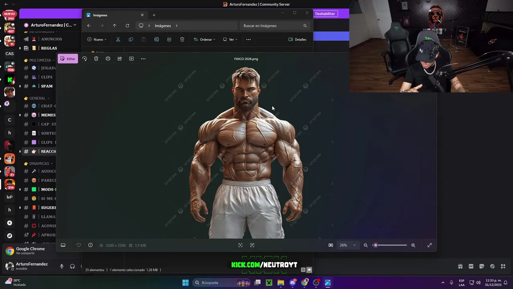Open the SPAM channel in Discord
This screenshot has height=289, width=513.
click(x=46, y=86)
